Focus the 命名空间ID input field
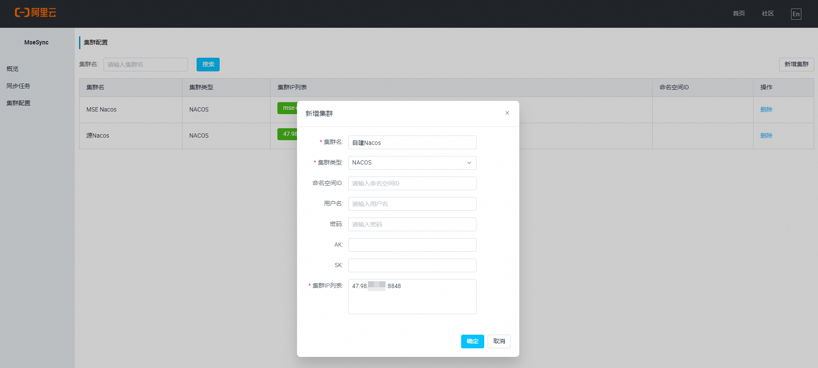The height and width of the screenshot is (368, 818). click(412, 183)
